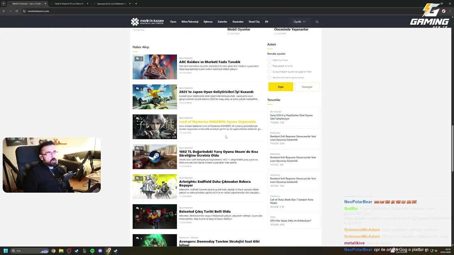Open the Galeriler menu

coord(222,22)
